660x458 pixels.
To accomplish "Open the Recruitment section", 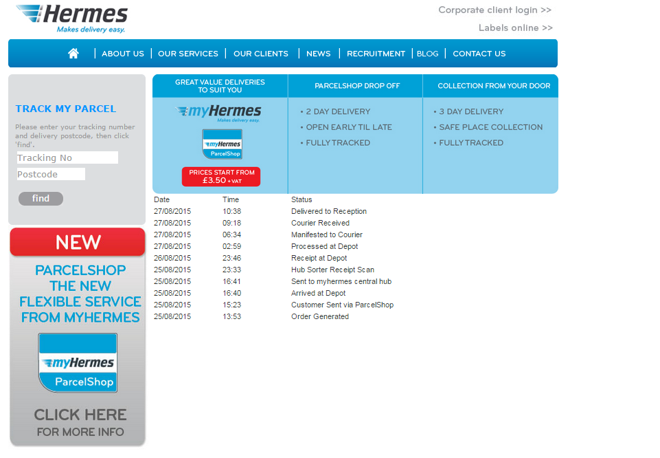I will coord(376,54).
